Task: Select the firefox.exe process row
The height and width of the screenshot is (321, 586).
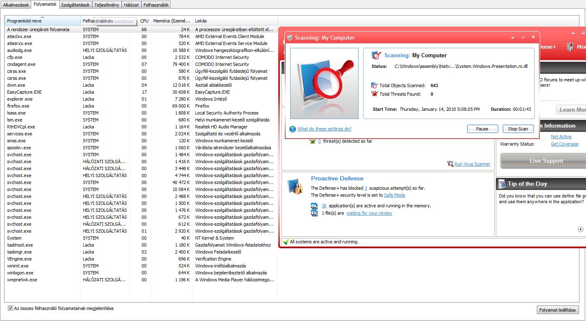Action: point(141,106)
